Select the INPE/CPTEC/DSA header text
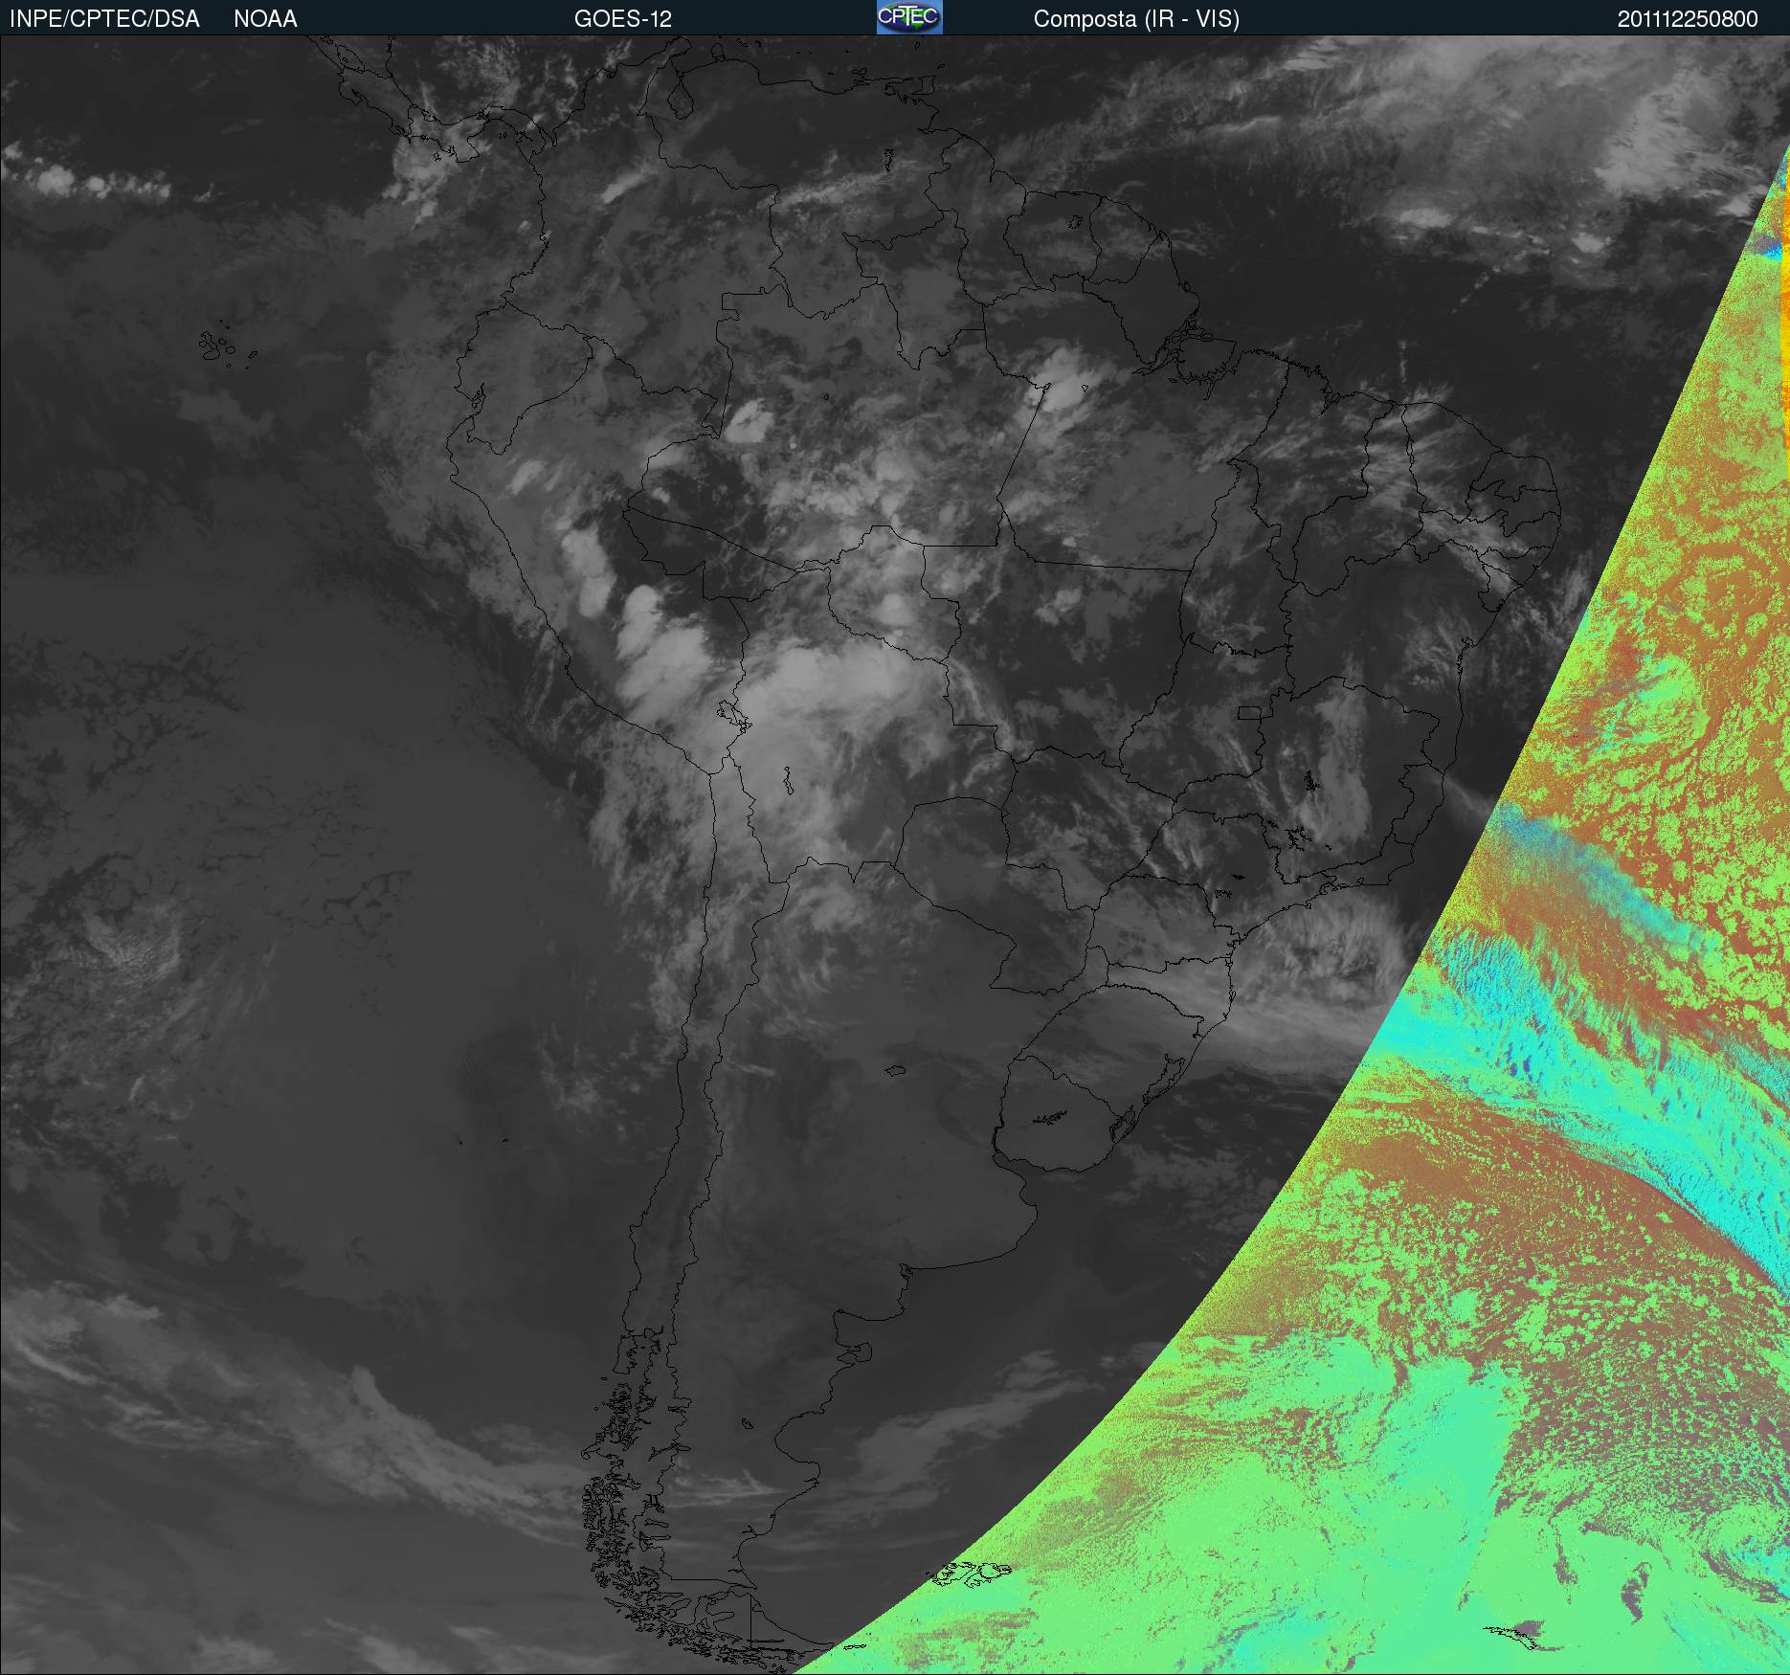Screen dimensions: 1790x1675 (x=104, y=19)
